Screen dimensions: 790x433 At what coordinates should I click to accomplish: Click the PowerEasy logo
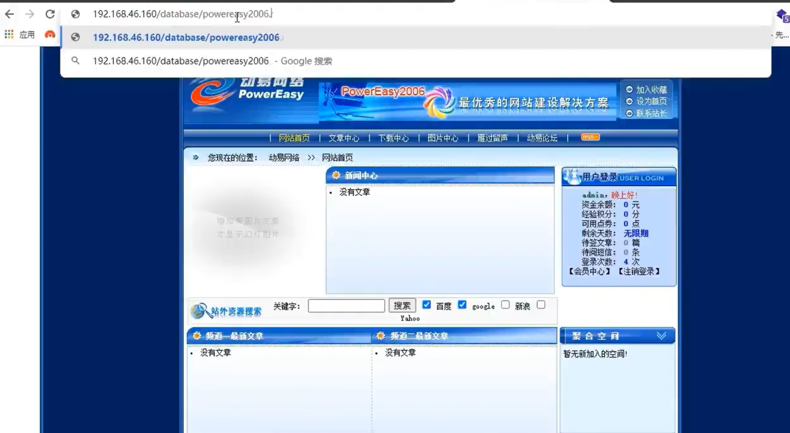pos(248,93)
